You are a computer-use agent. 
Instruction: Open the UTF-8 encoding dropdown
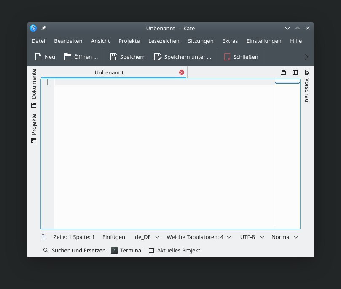pos(252,237)
